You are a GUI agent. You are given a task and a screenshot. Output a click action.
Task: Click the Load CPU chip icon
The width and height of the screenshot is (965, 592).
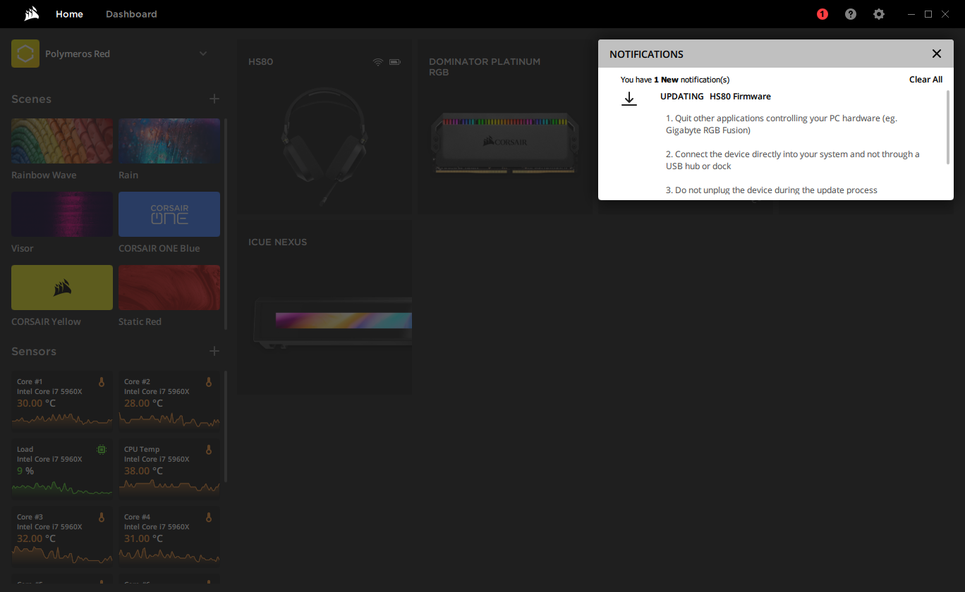102,449
